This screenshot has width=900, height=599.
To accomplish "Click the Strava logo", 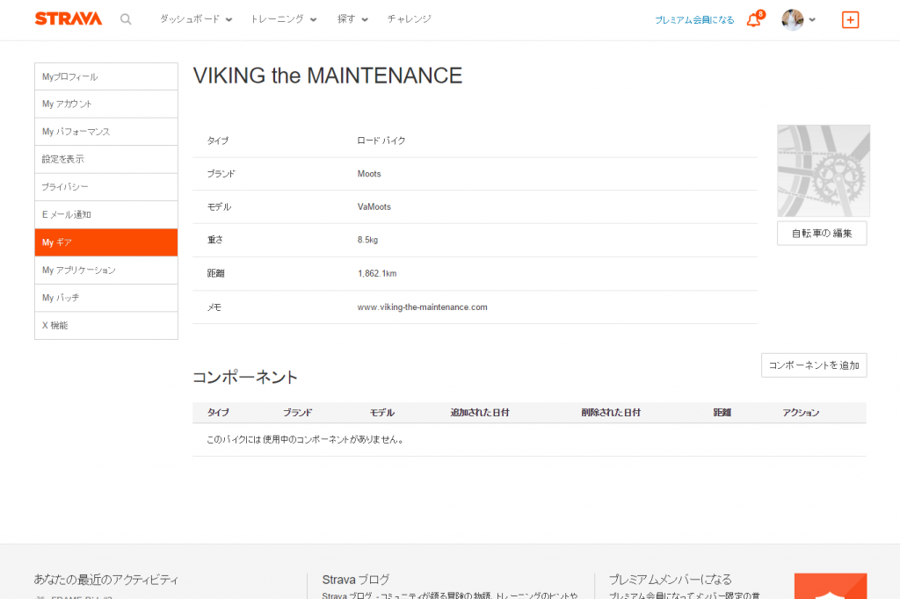I will [68, 18].
